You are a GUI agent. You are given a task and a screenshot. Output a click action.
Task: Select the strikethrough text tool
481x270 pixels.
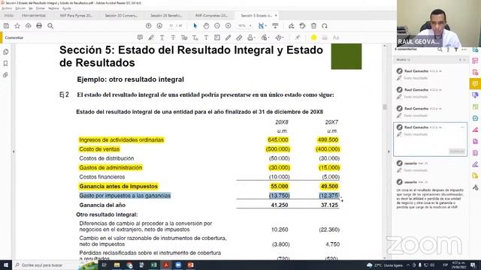click(173, 37)
